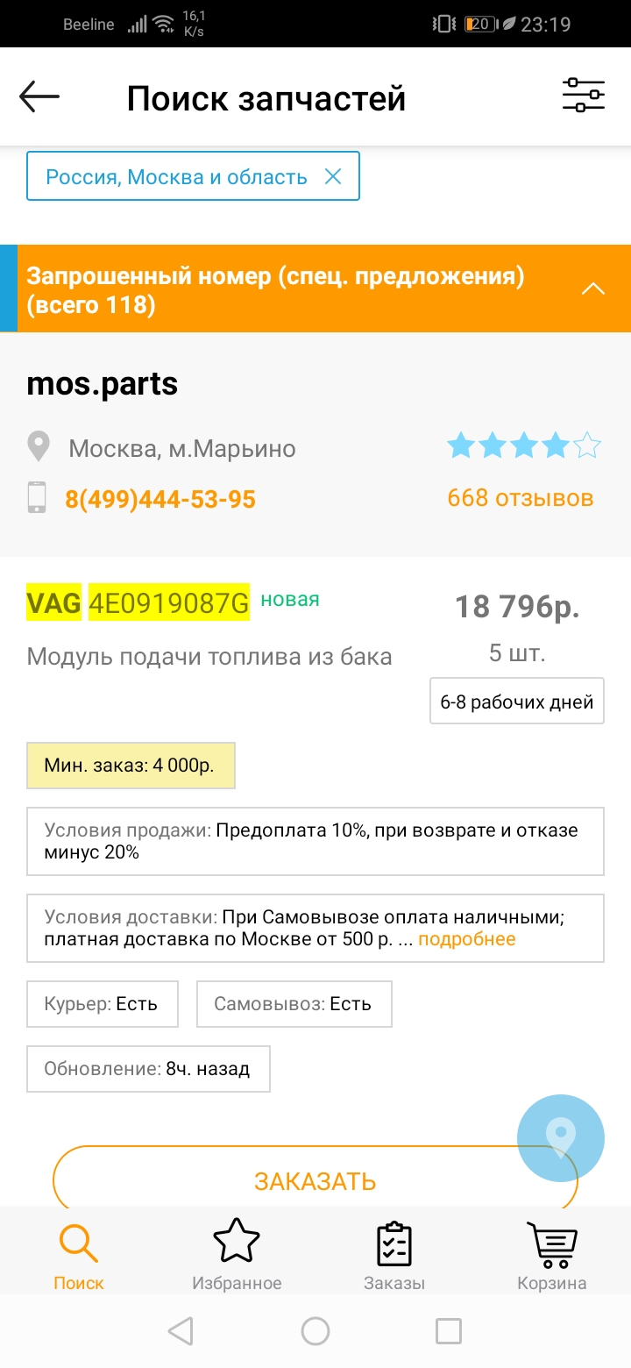Open the Избранное favorites tab

coord(237,1256)
